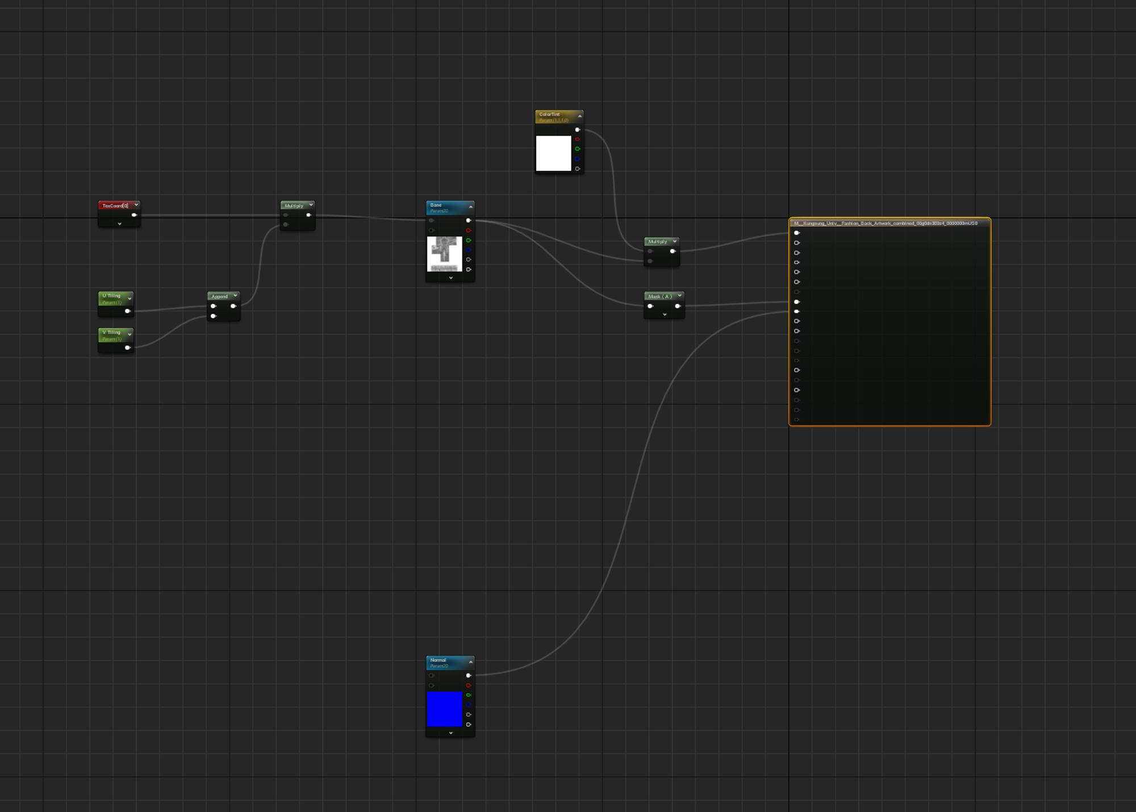Click the white ColorTint preview swatch
This screenshot has width=1136, height=812.
554,153
